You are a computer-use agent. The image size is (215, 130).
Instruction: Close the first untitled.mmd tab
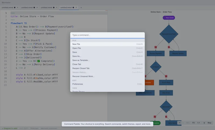point(17,8)
